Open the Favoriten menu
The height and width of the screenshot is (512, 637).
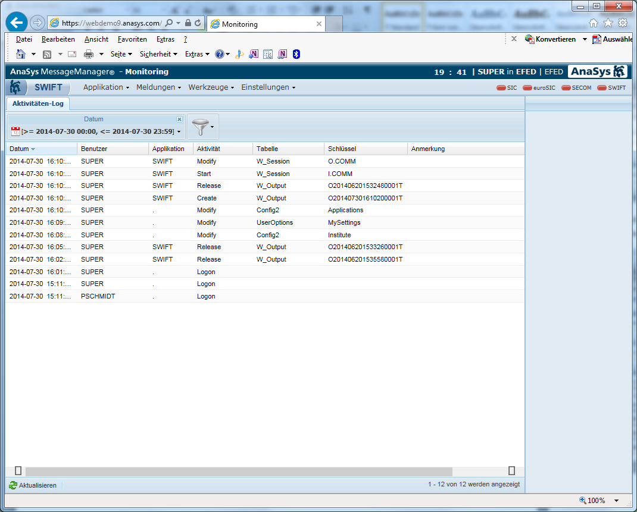tap(132, 39)
